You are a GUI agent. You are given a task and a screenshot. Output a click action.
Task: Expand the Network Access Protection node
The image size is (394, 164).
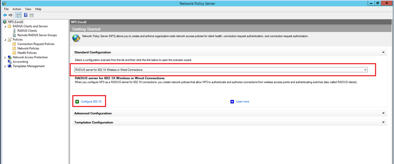click(x=5, y=57)
